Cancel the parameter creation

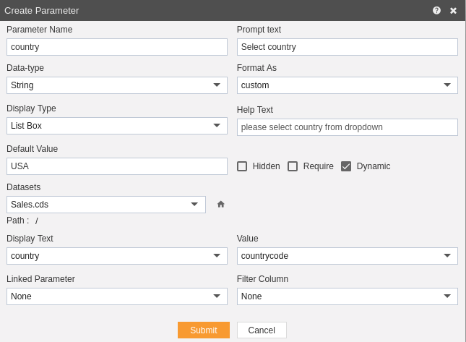point(262,330)
